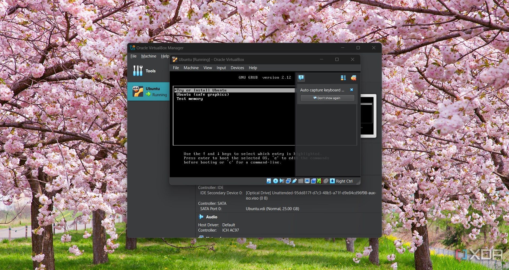Open the Devices menu in Ubuntu VM window
Viewport: 509px width, 270px height.
pyautogui.click(x=237, y=68)
